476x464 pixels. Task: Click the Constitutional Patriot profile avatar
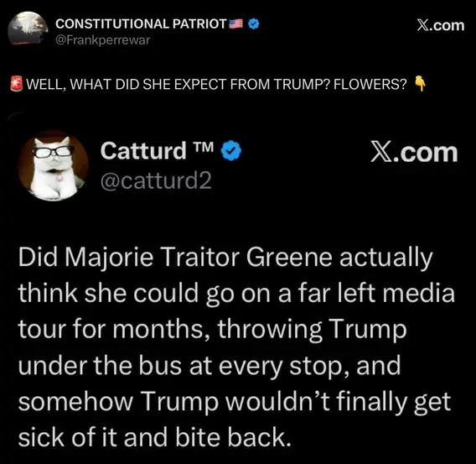[28, 29]
